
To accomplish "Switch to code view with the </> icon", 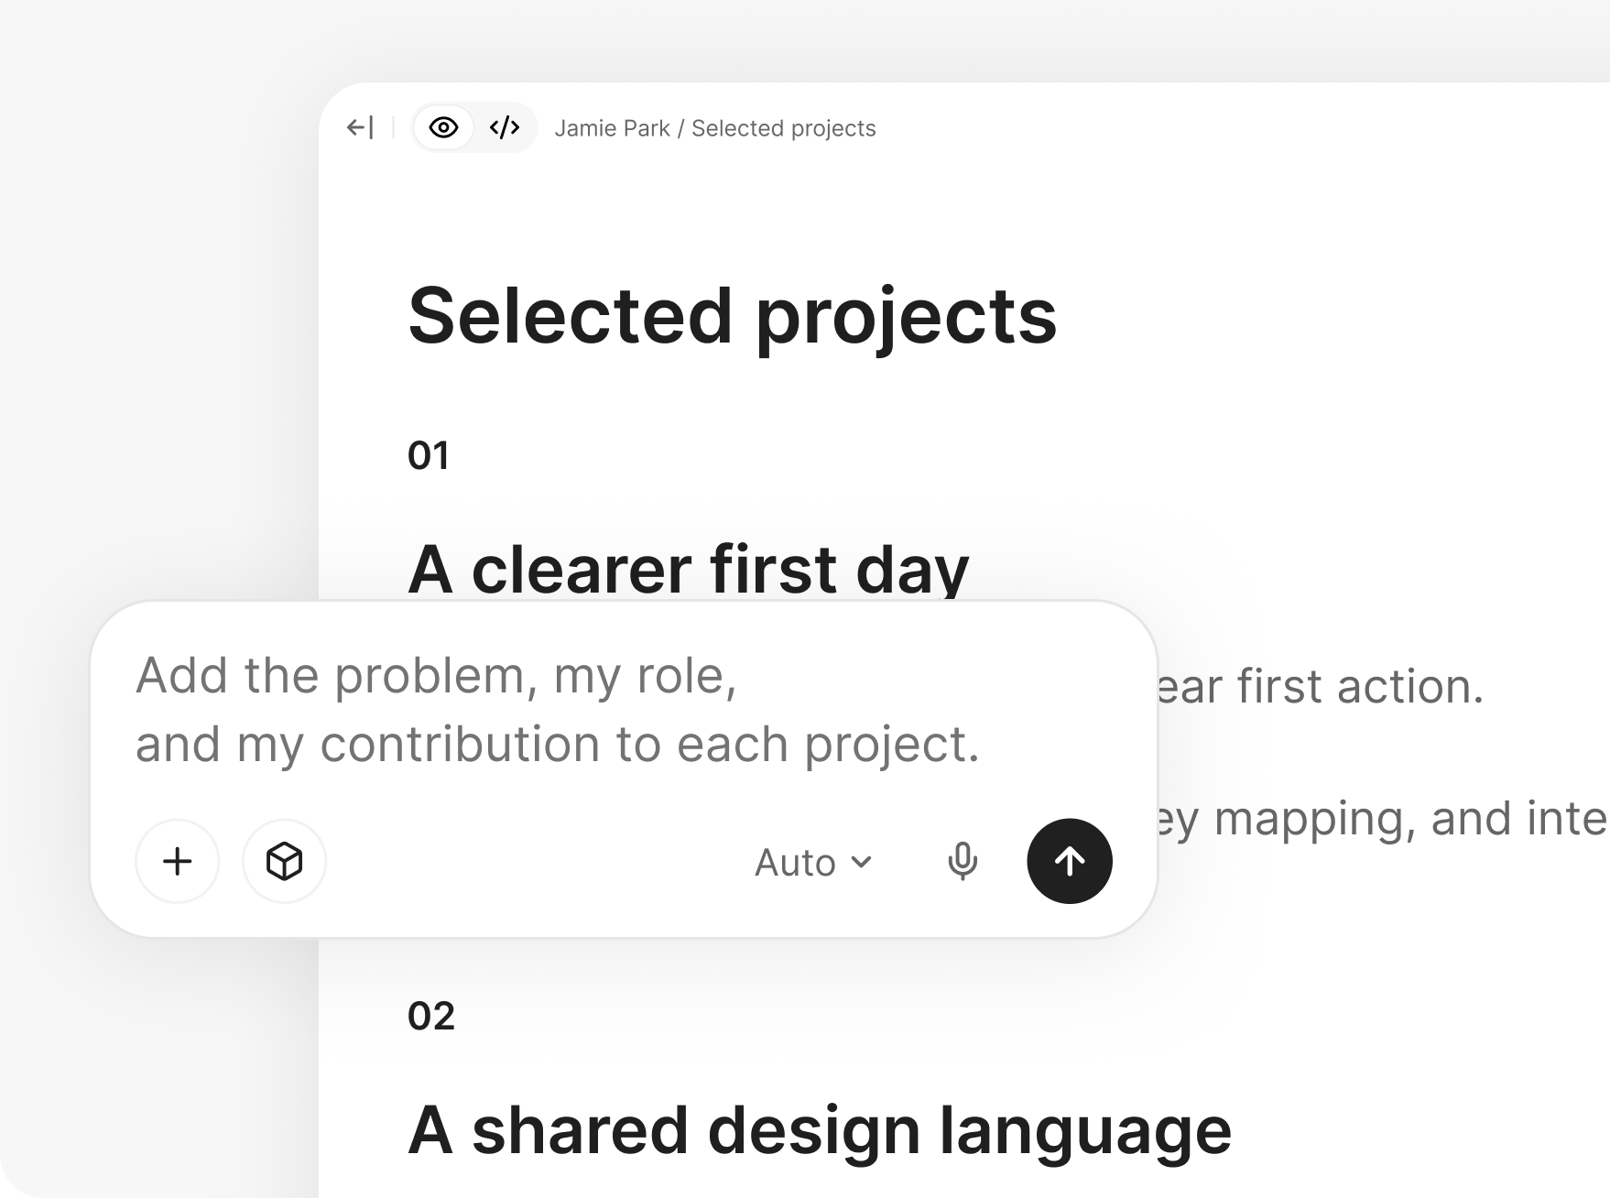I will pyautogui.click(x=505, y=127).
